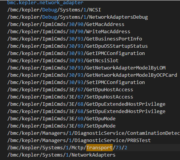Select the GetNetworkAdapterModelByLOM line
Screen dimensions: 180x160
pyautogui.click(x=86, y=68)
